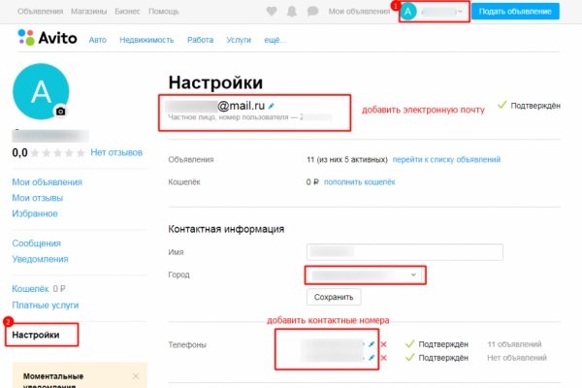Open messages speech bubble icon
The image size is (582, 388).
click(311, 12)
